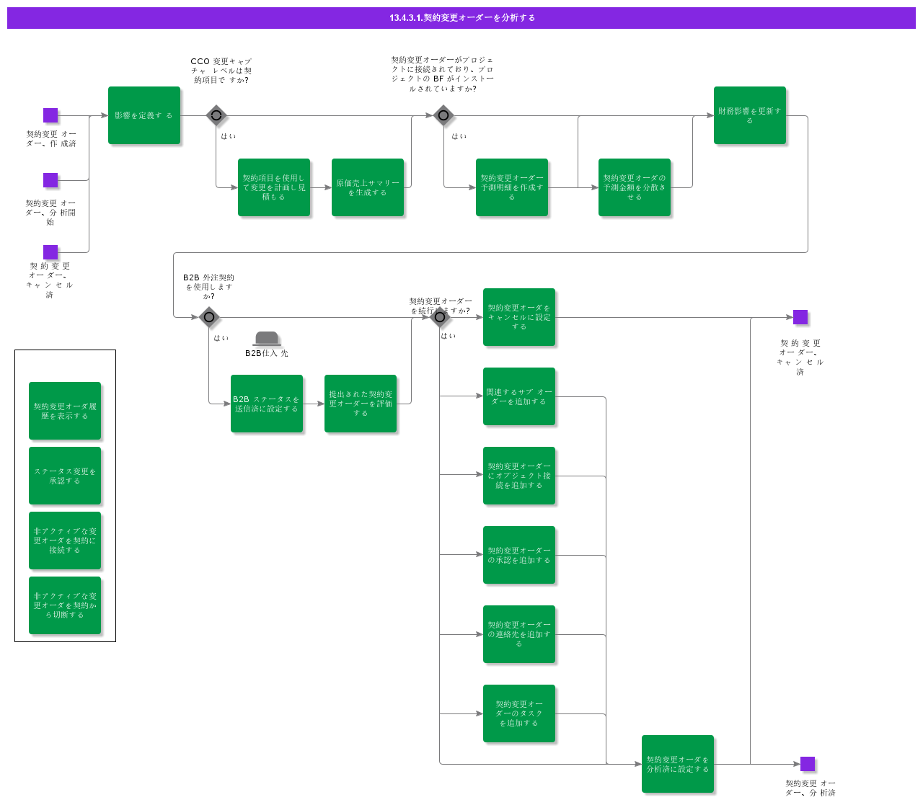Click 関連するサブオーダーを追加する step
The width and height of the screenshot is (923, 805).
click(x=519, y=396)
